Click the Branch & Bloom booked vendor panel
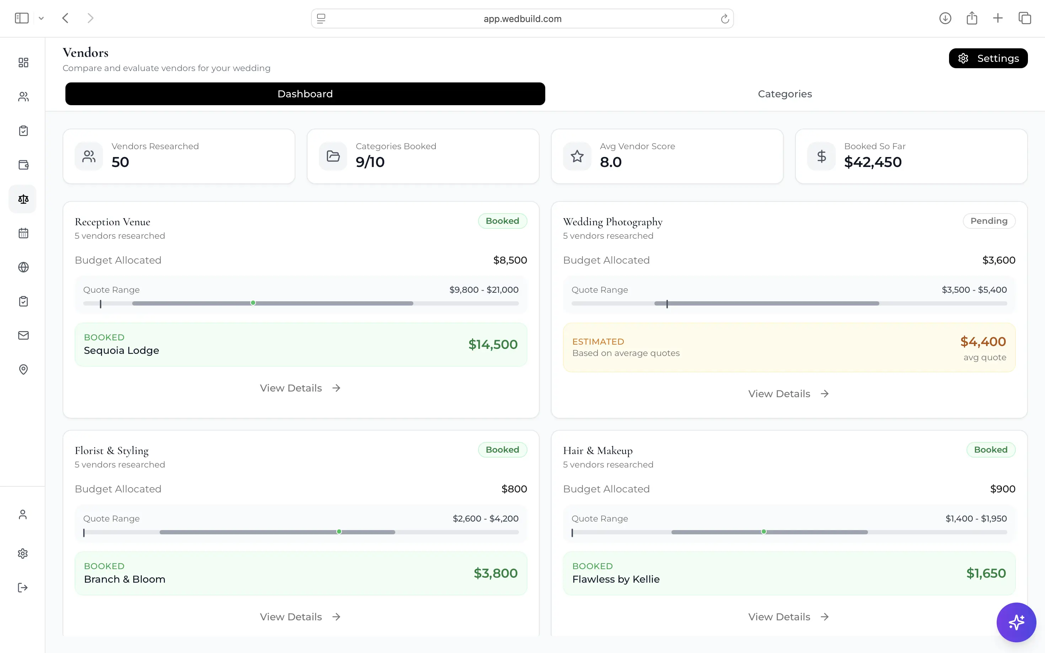This screenshot has height=653, width=1045. tap(301, 573)
